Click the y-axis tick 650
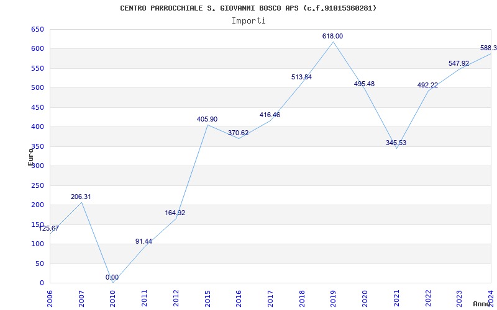Viewport: 497px width, 310px height. click(37, 29)
